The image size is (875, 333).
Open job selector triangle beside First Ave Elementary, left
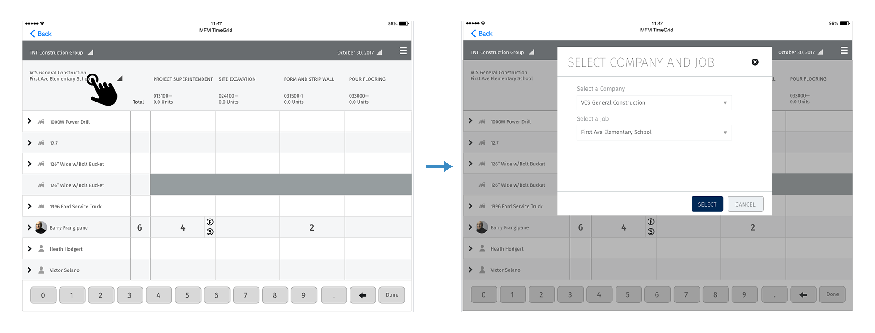click(120, 78)
